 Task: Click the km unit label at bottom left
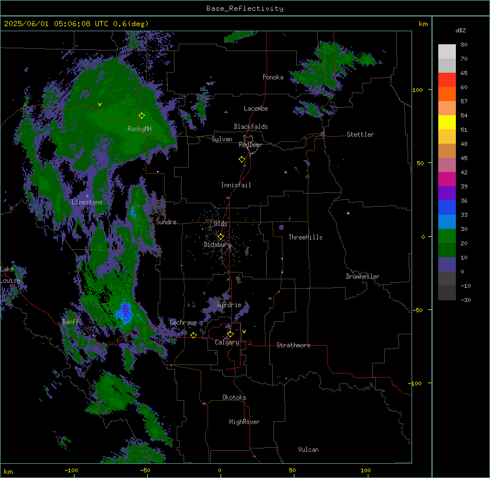point(9,471)
